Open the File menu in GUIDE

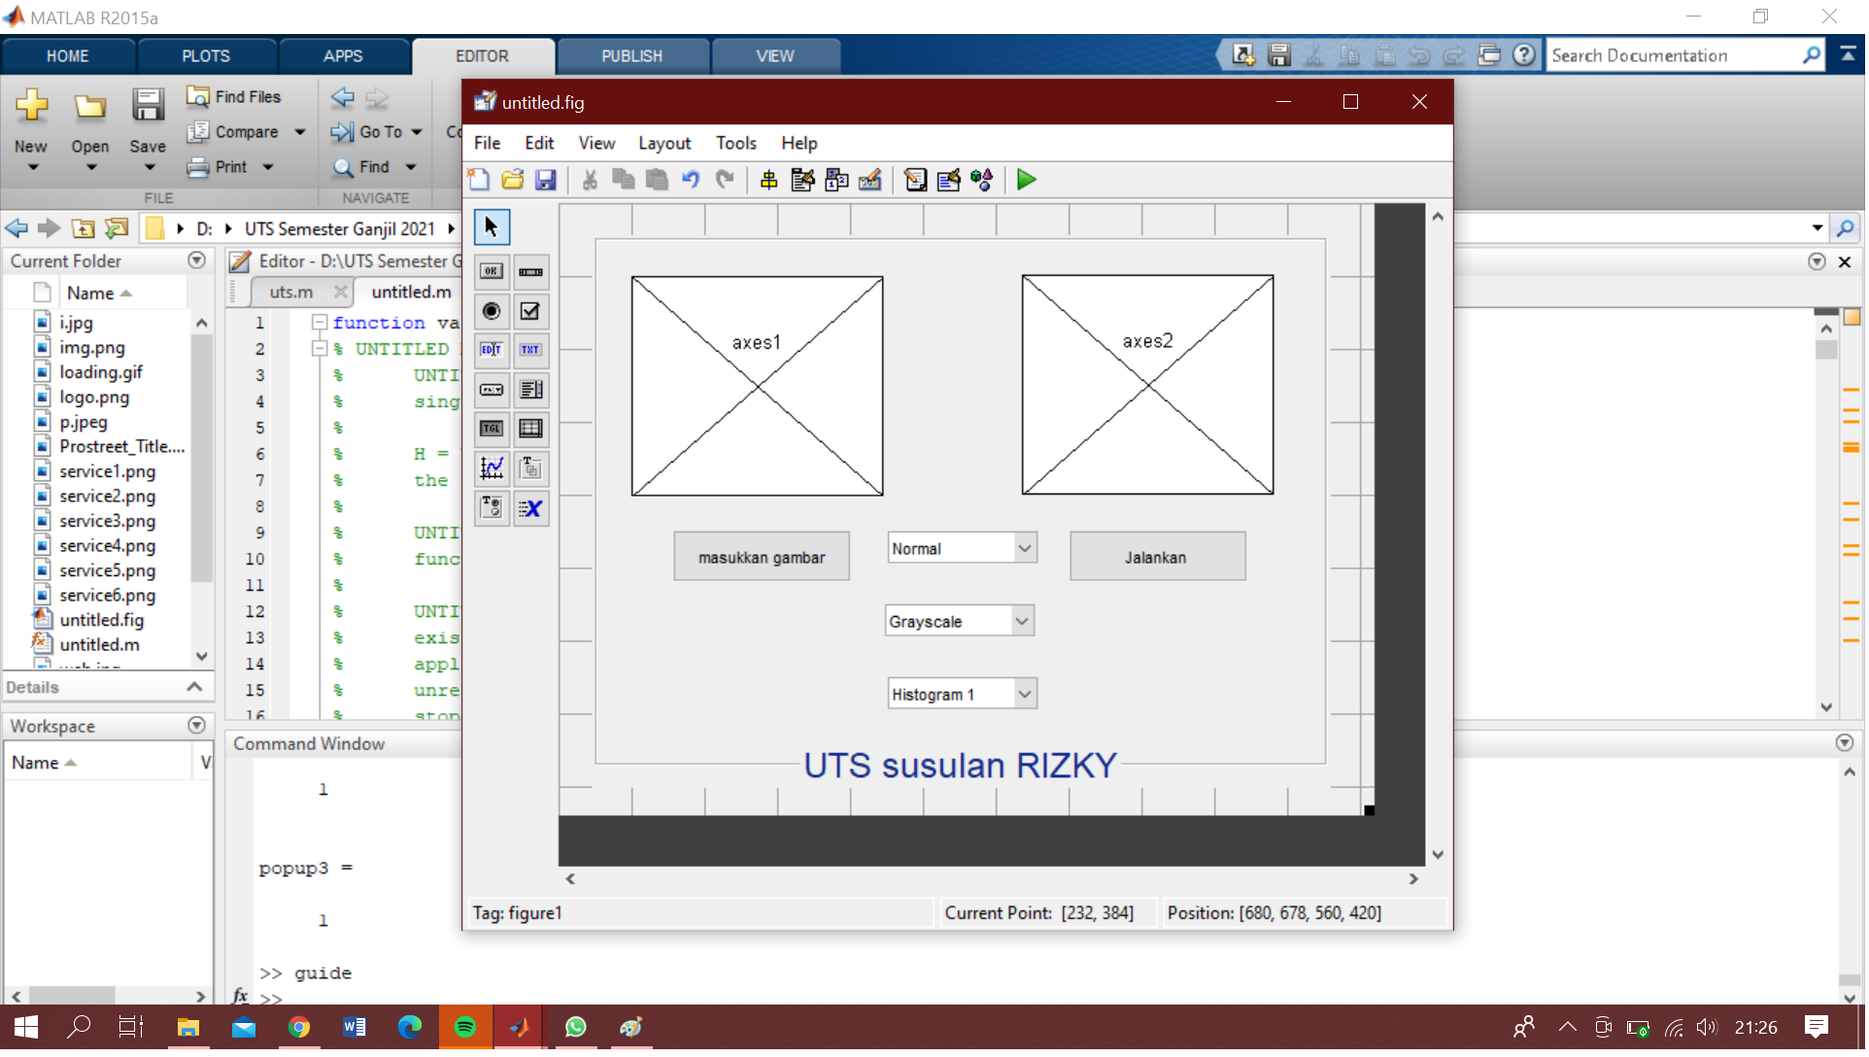point(488,144)
